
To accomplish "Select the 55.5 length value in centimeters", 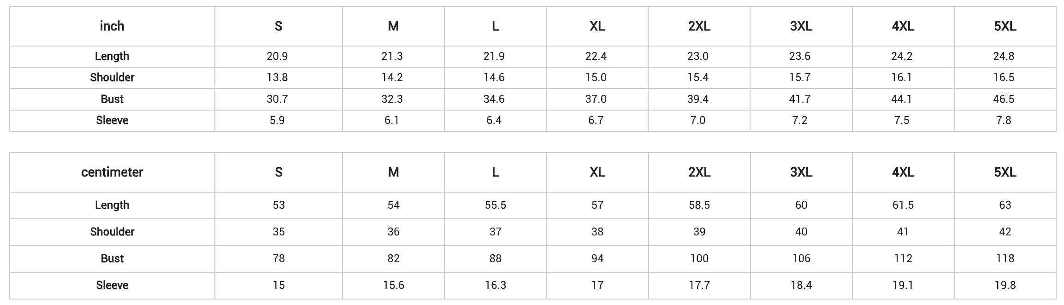I will [x=496, y=205].
